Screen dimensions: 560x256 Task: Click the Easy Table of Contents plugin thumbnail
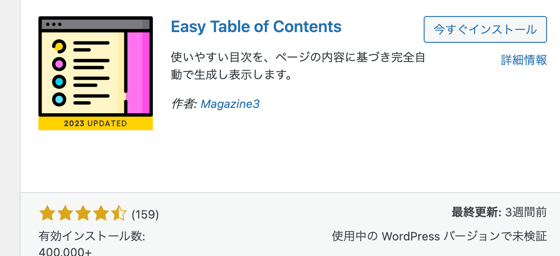[96, 73]
